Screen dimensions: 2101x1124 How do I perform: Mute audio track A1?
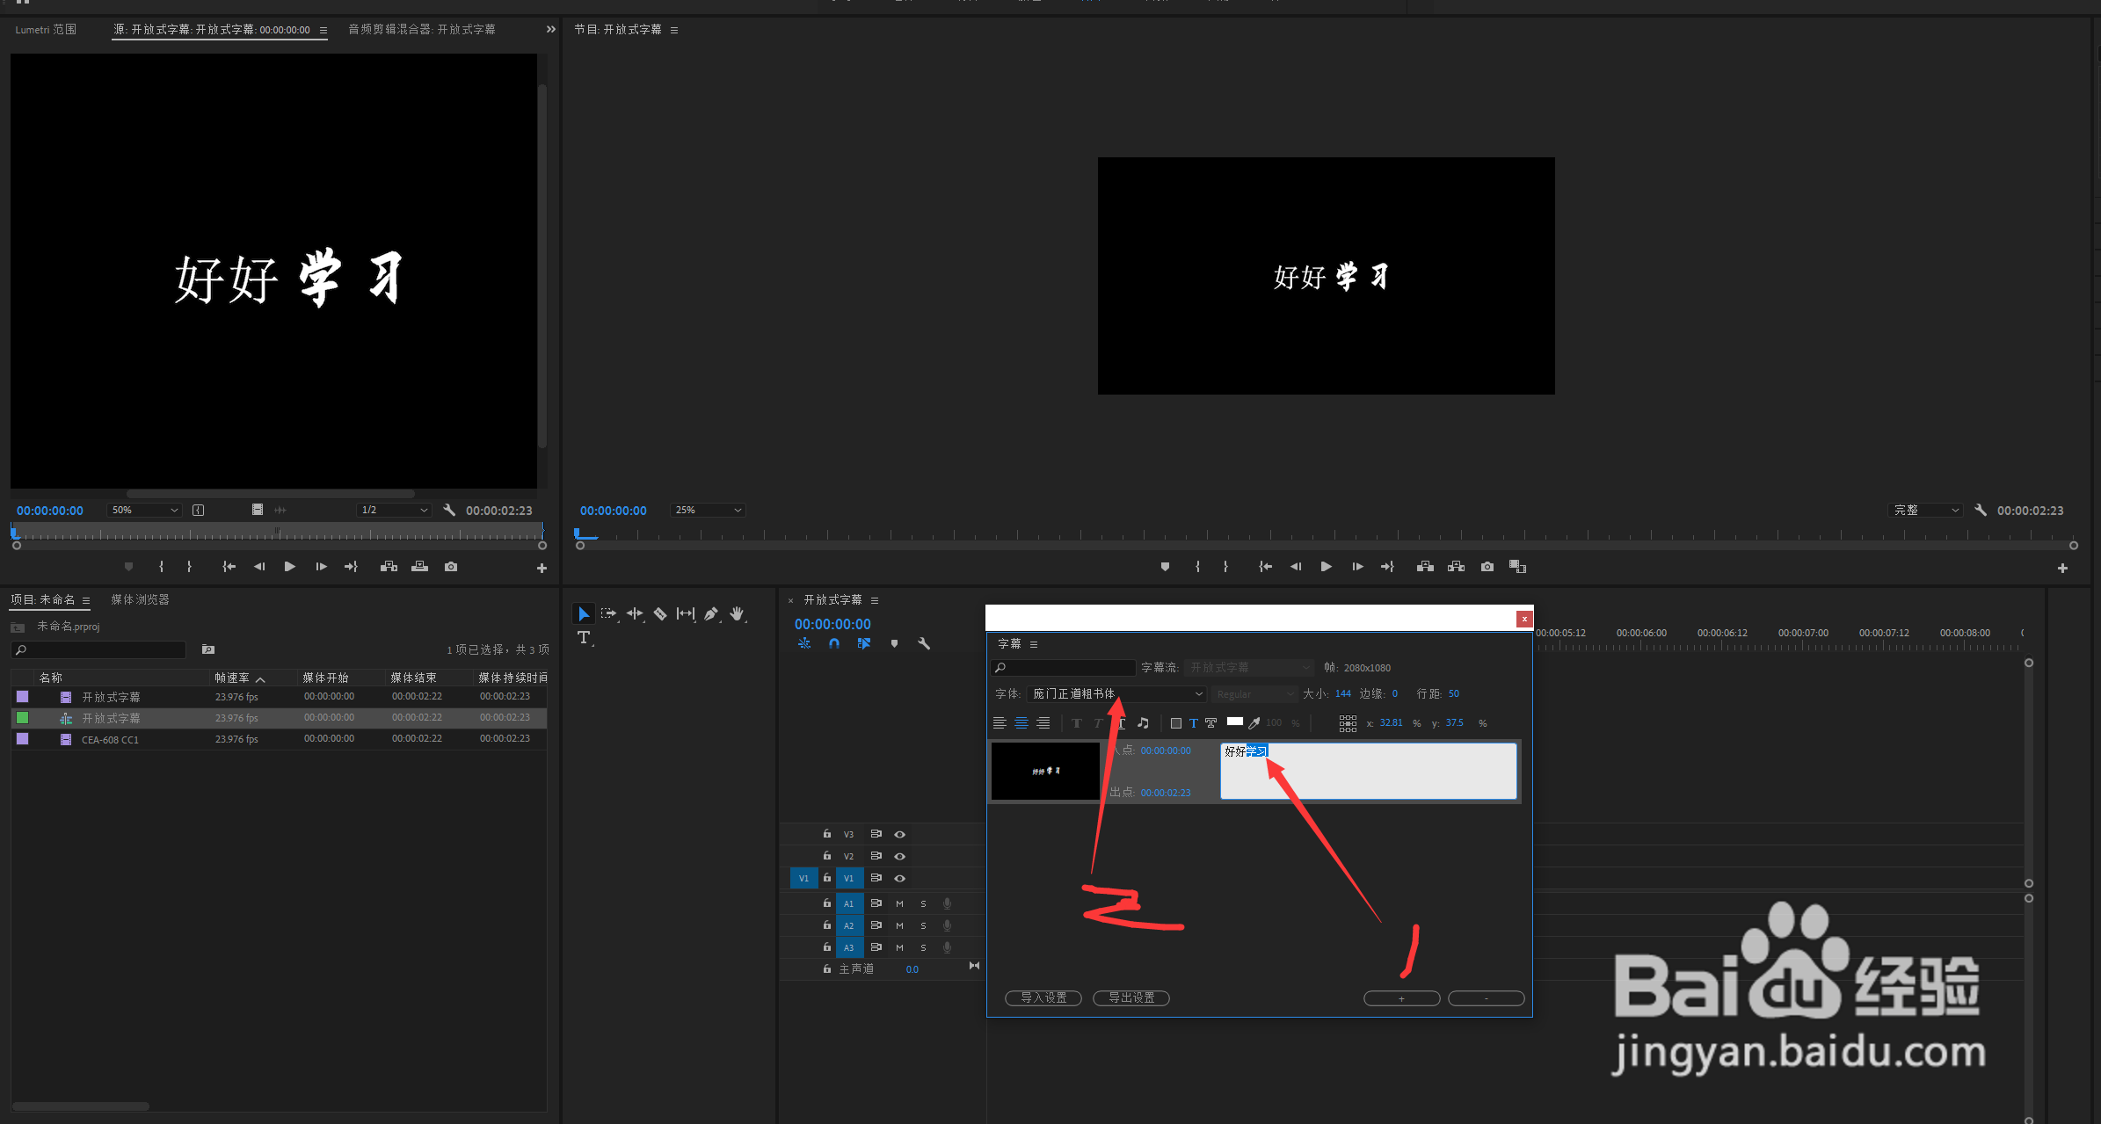(x=899, y=903)
